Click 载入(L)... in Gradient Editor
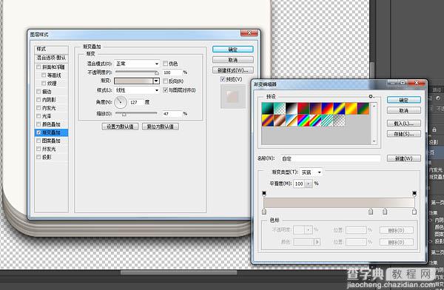This screenshot has width=444, height=290. pyautogui.click(x=404, y=124)
